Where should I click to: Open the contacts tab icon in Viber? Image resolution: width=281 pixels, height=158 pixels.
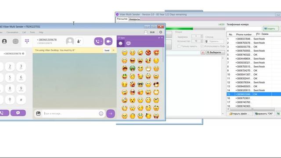coord(4,41)
